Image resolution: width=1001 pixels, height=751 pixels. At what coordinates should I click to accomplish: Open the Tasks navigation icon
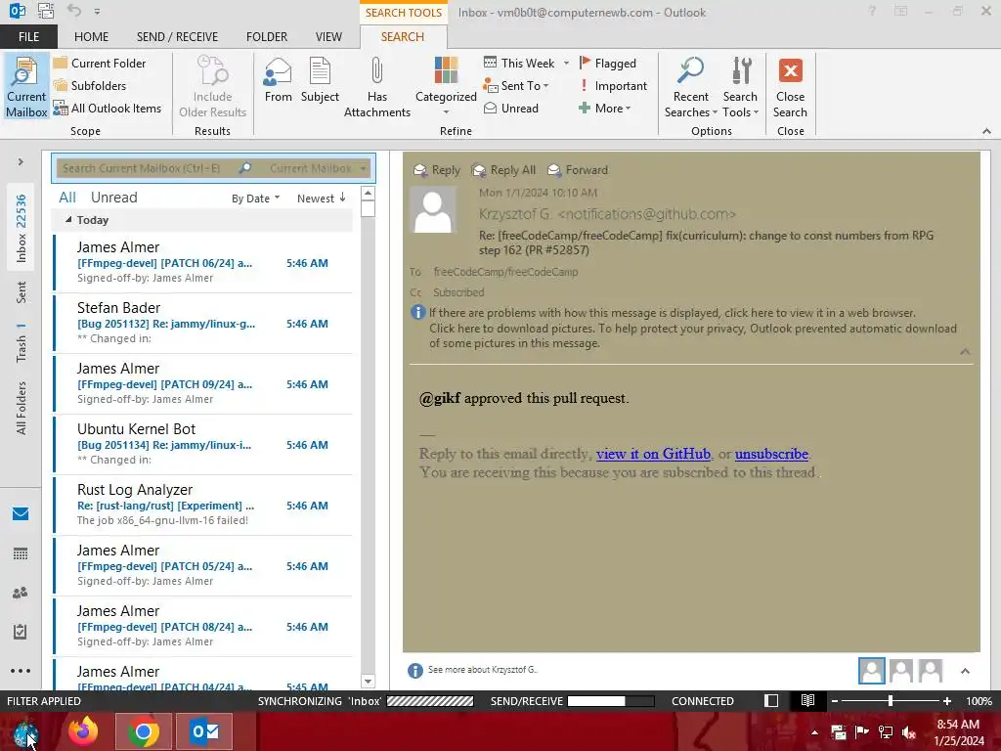click(x=21, y=632)
